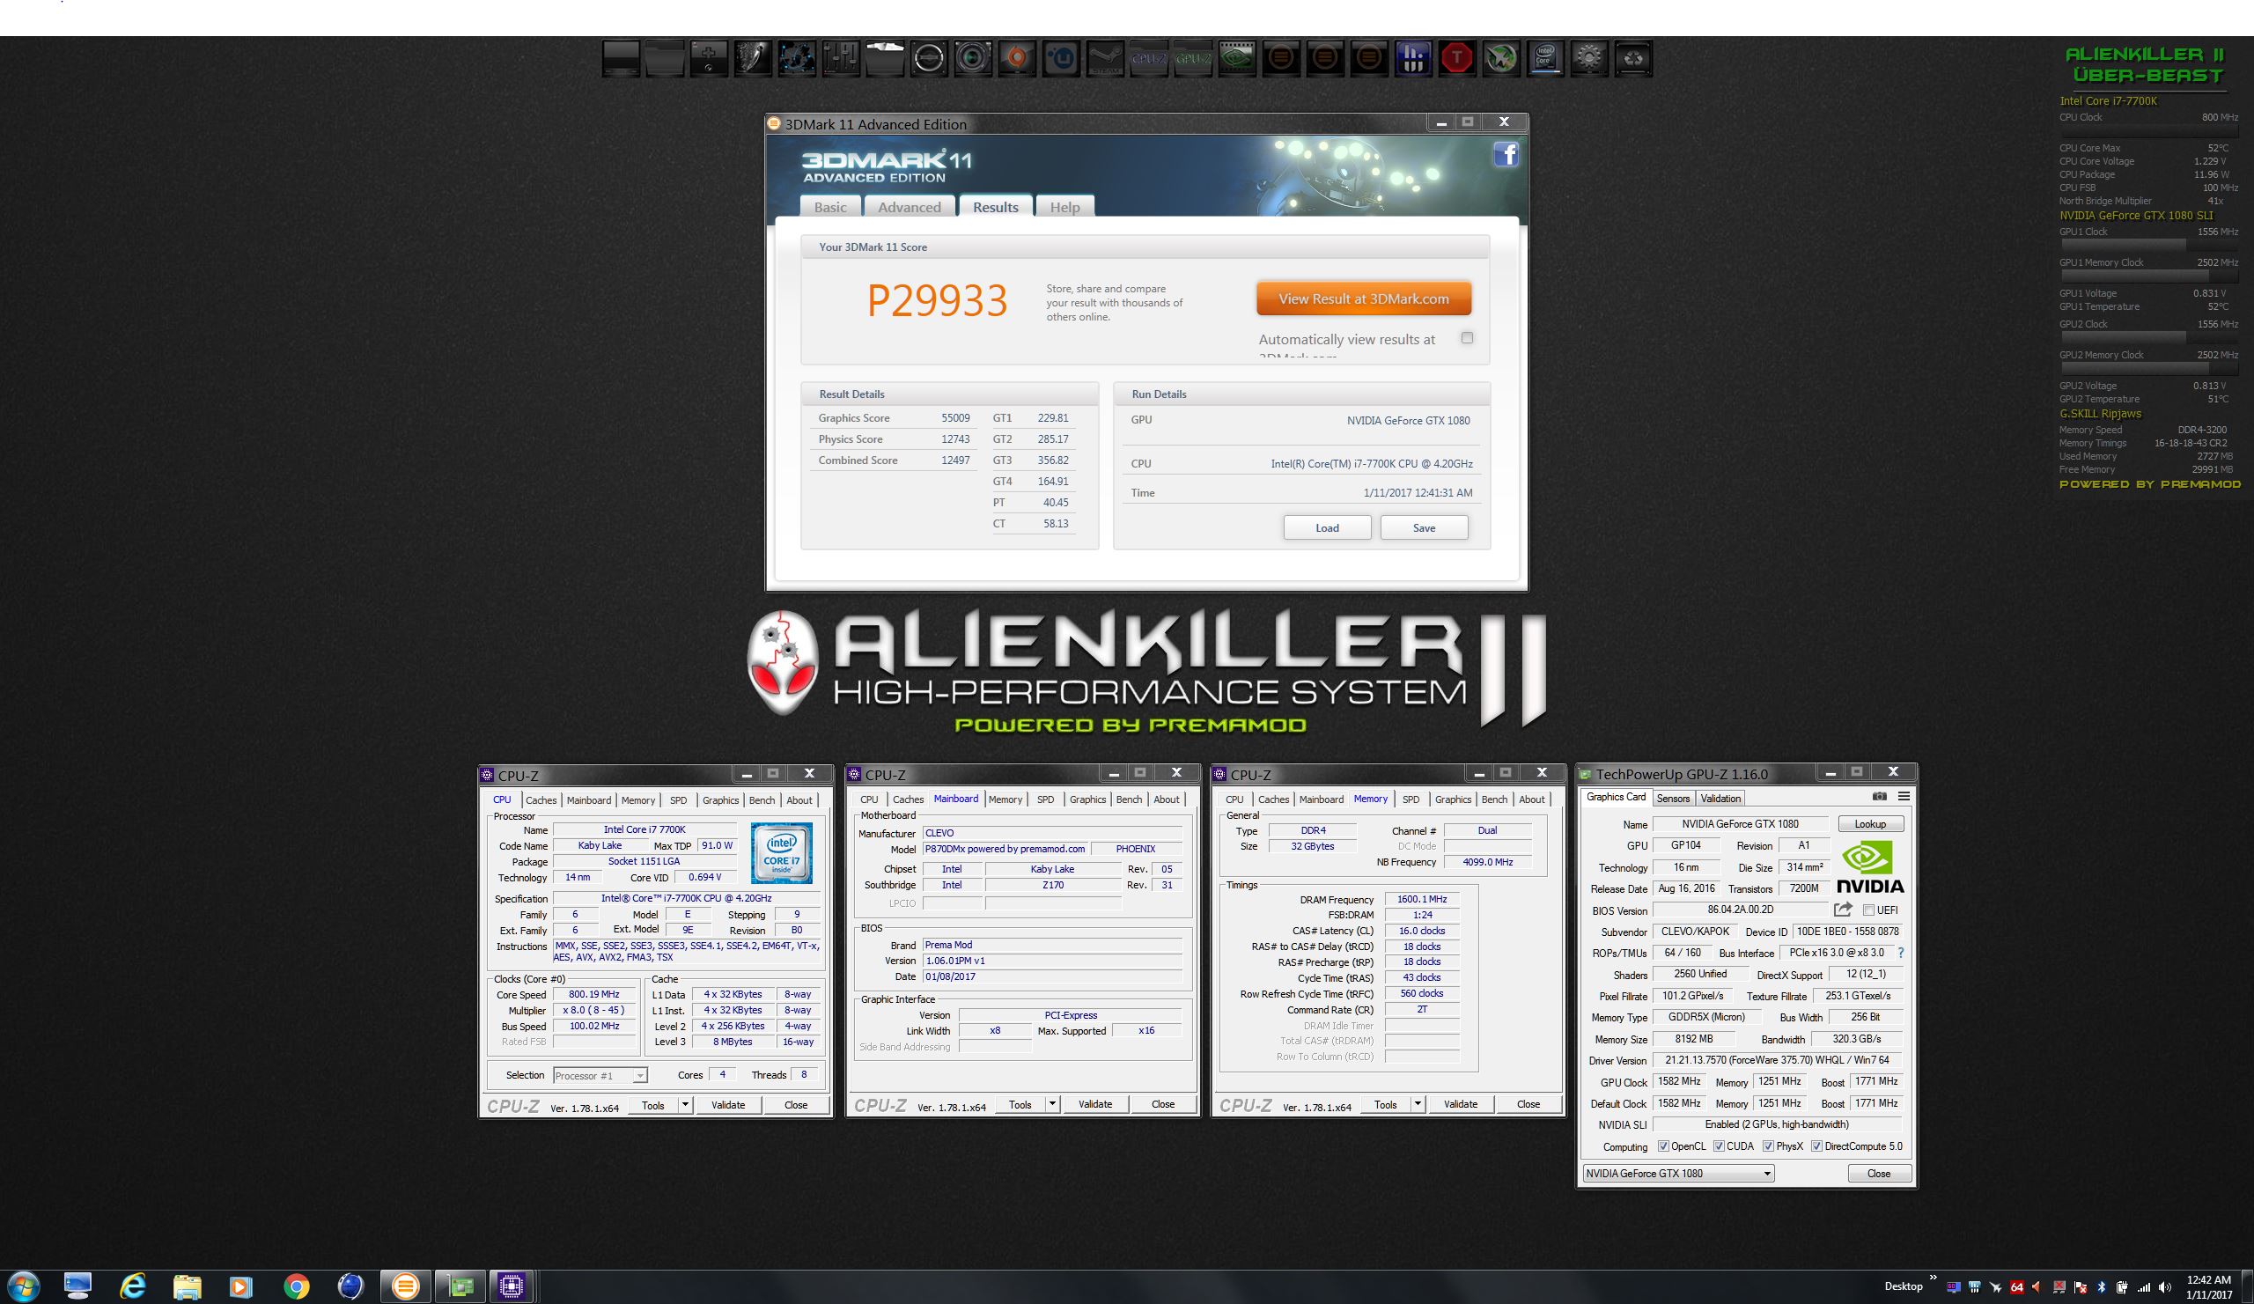Expand the Desktop toolbar chevron on taskbar
The image size is (2254, 1304).
[1934, 1278]
